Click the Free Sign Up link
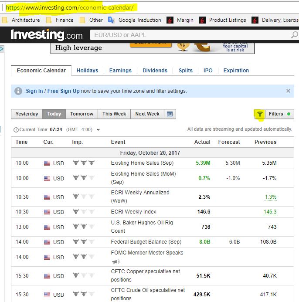This screenshot has height=302, width=299. click(64, 91)
